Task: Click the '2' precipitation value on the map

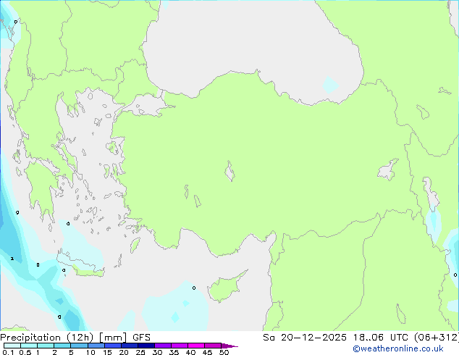Action: pyautogui.click(x=12, y=259)
